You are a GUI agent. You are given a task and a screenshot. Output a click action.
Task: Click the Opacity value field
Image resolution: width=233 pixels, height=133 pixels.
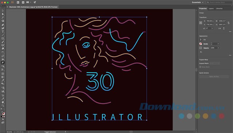click(213, 48)
